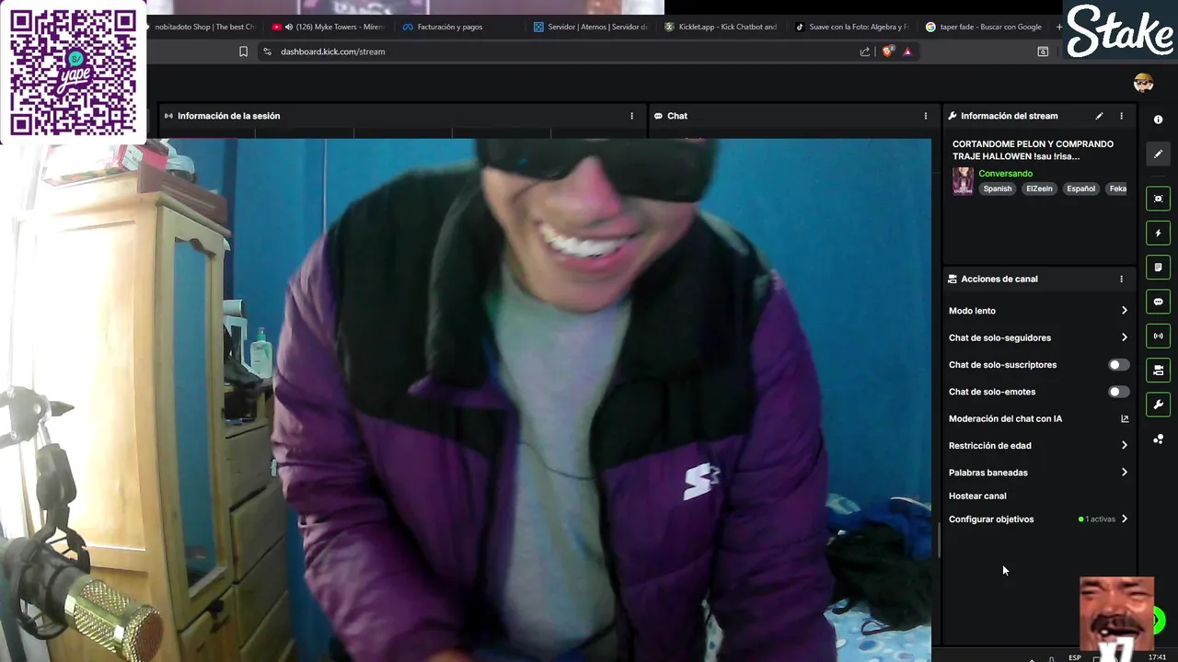This screenshot has width=1178, height=662.
Task: Toggle the note widget sidebar icon
Action: (1158, 268)
